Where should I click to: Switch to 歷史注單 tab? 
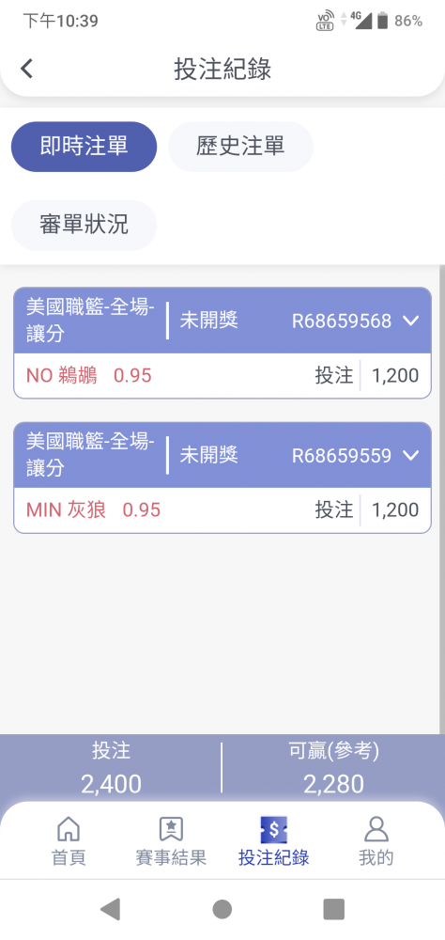[x=240, y=147]
